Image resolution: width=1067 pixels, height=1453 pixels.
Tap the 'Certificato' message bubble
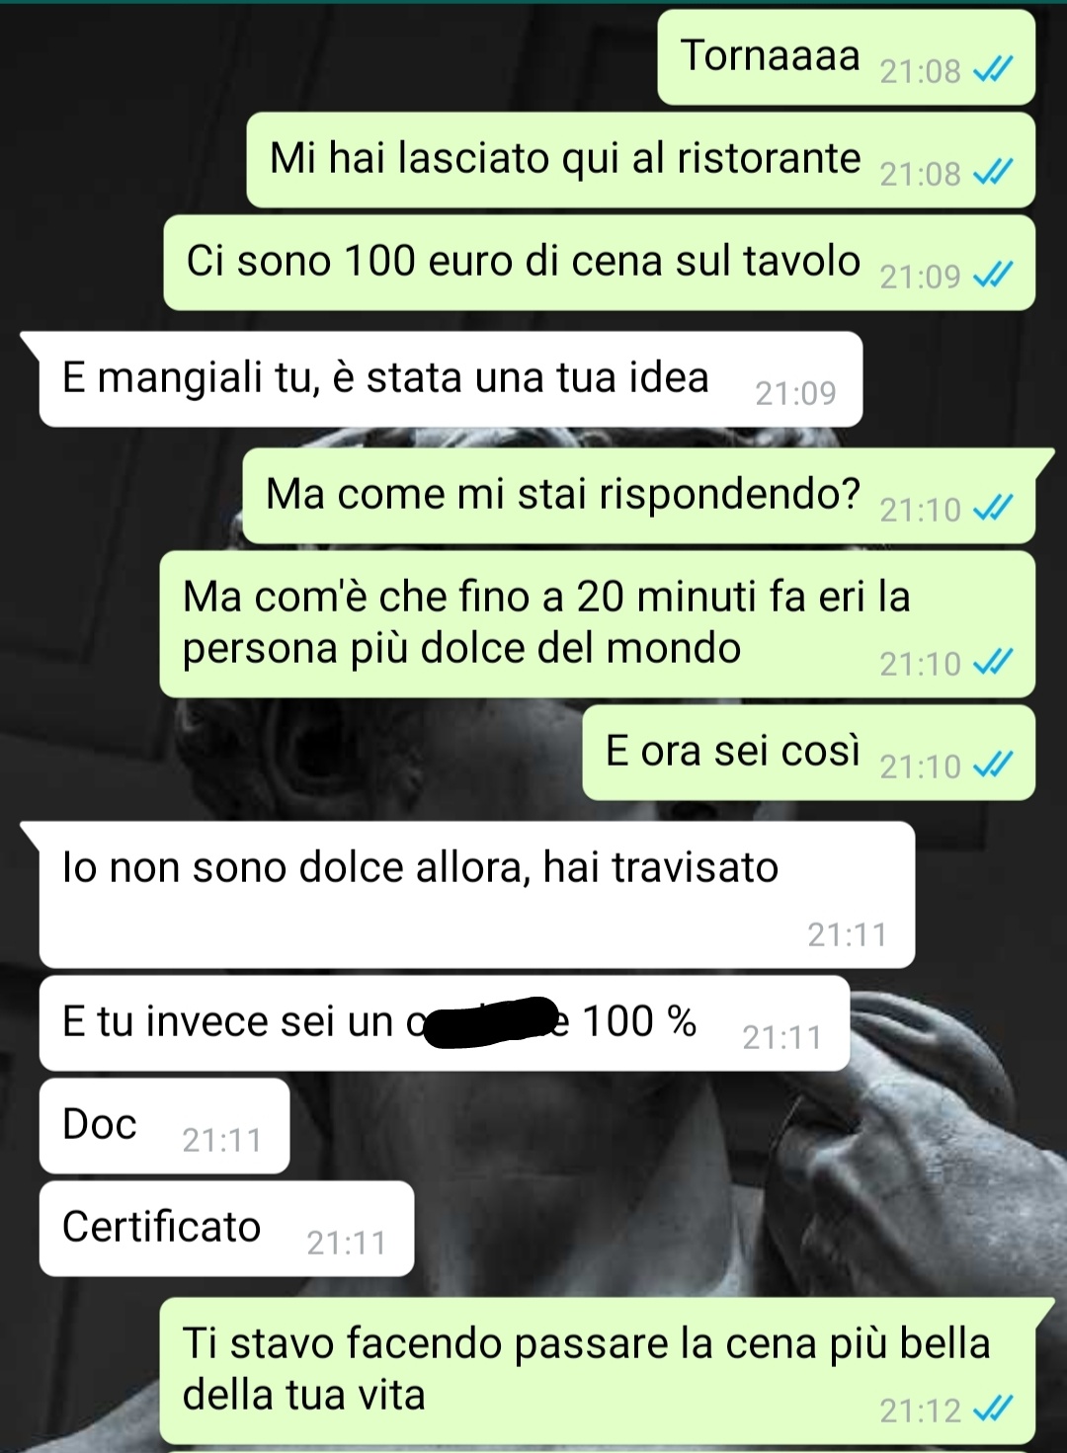226,1229
